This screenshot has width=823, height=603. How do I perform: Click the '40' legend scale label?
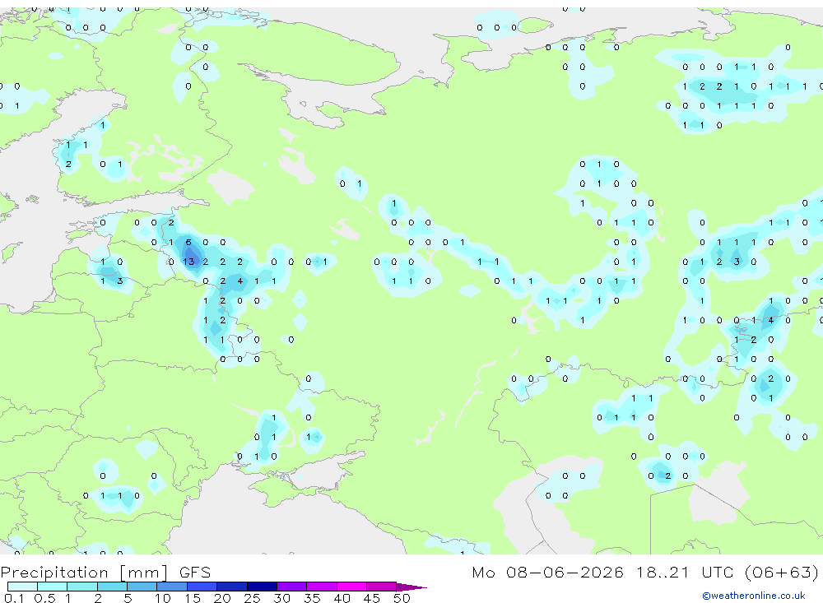(x=342, y=598)
